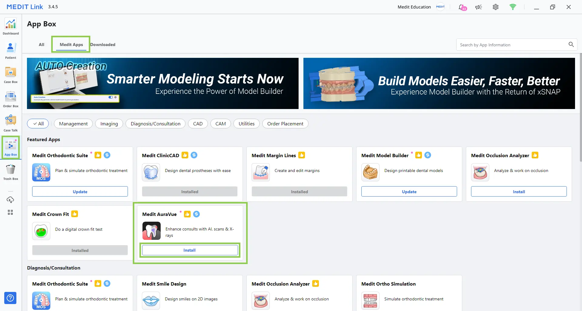582x311 pixels.
Task: Click the Wi-Fi connection status icon
Action: coord(513,7)
